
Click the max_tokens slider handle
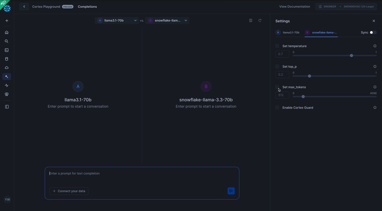click(303, 97)
